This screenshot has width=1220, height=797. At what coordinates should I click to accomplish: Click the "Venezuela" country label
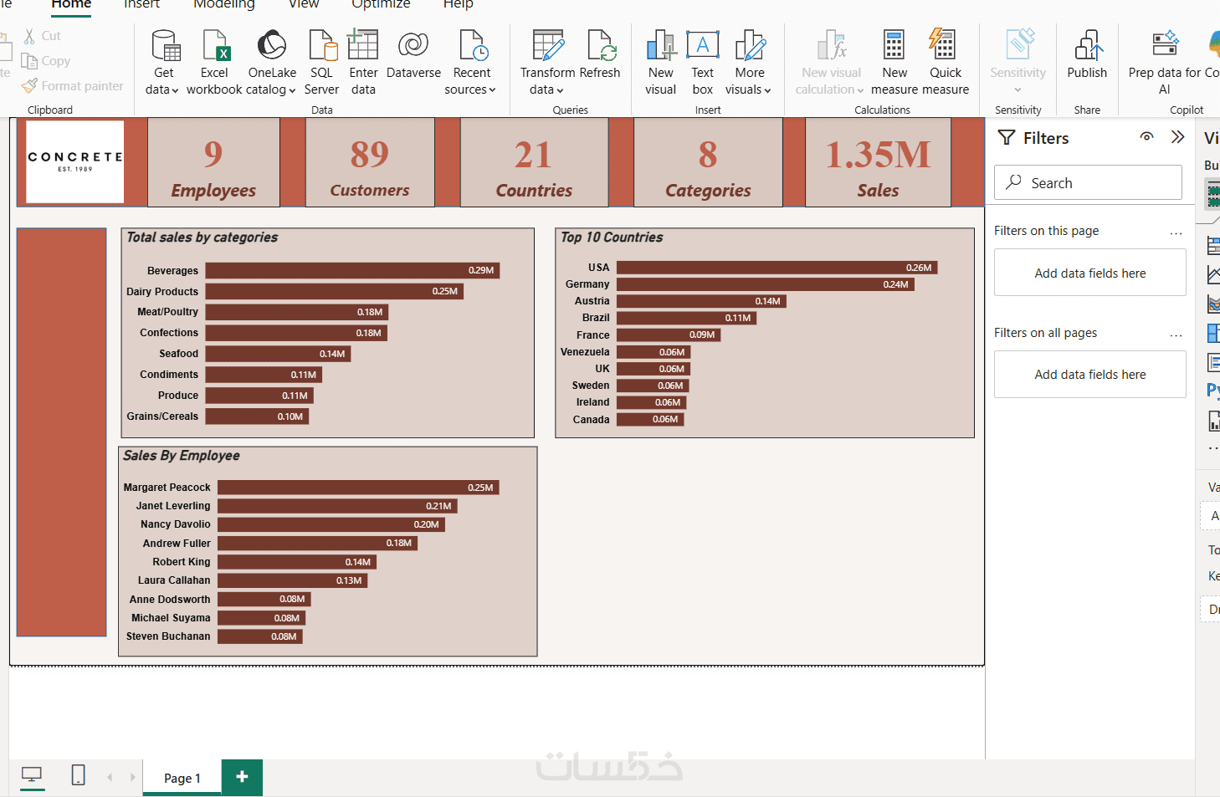coord(585,352)
